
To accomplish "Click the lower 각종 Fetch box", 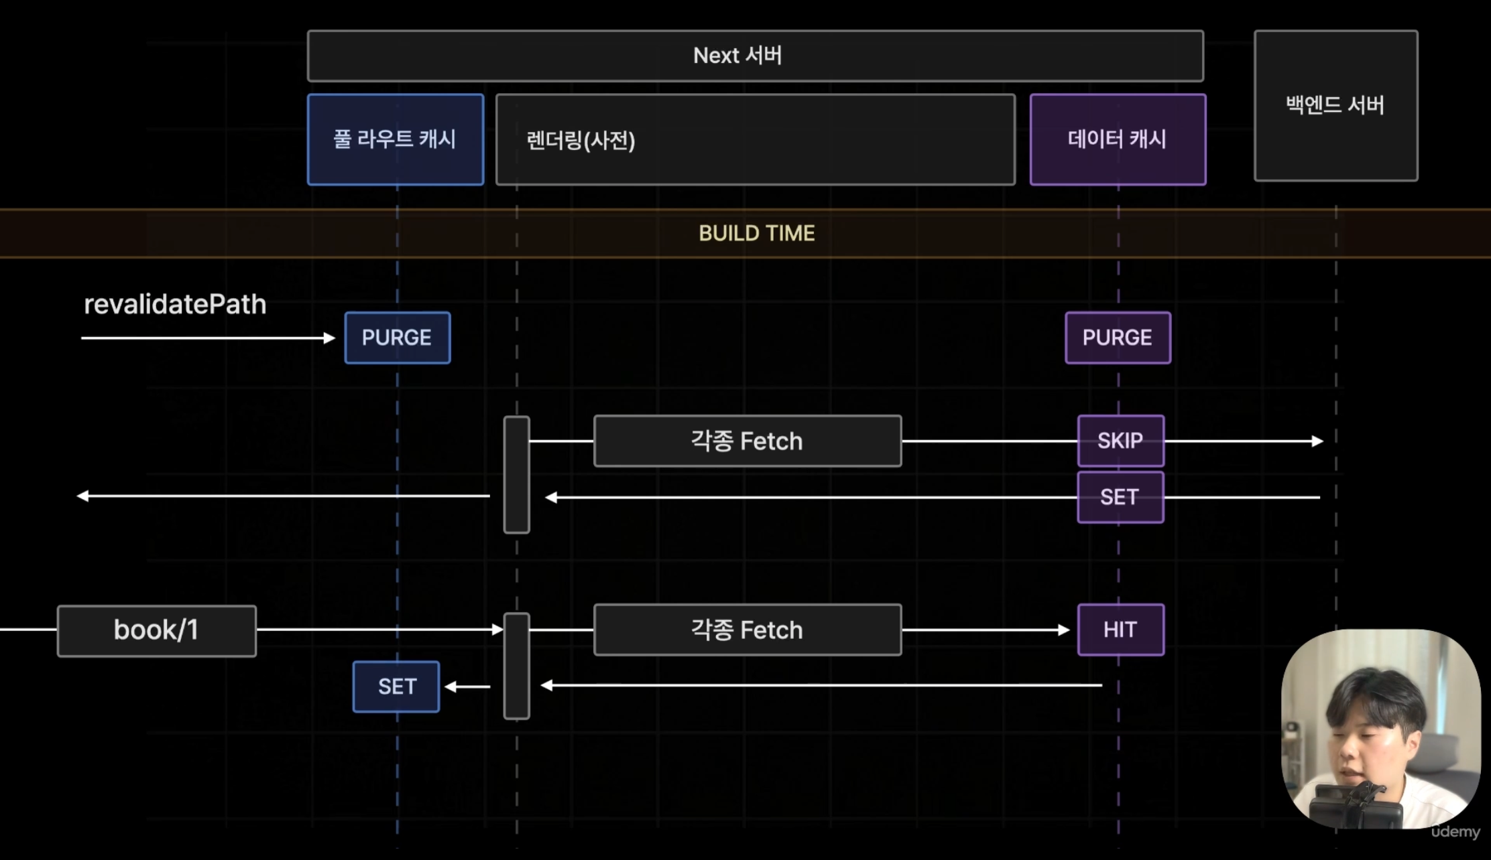I will click(747, 630).
